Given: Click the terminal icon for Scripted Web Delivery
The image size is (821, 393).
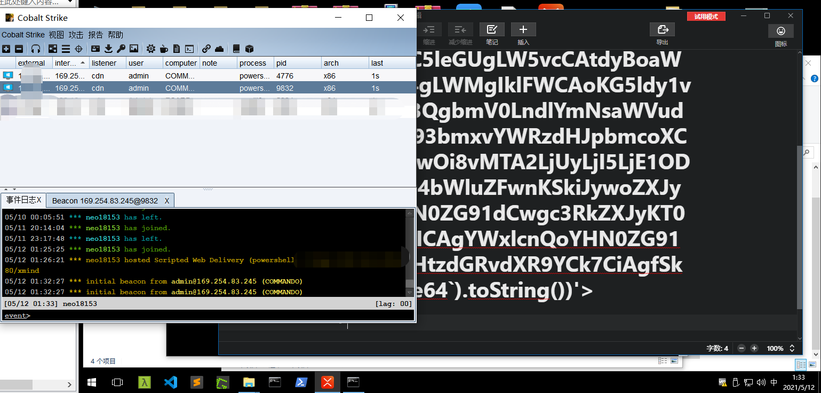Looking at the screenshot, I should click(x=189, y=49).
